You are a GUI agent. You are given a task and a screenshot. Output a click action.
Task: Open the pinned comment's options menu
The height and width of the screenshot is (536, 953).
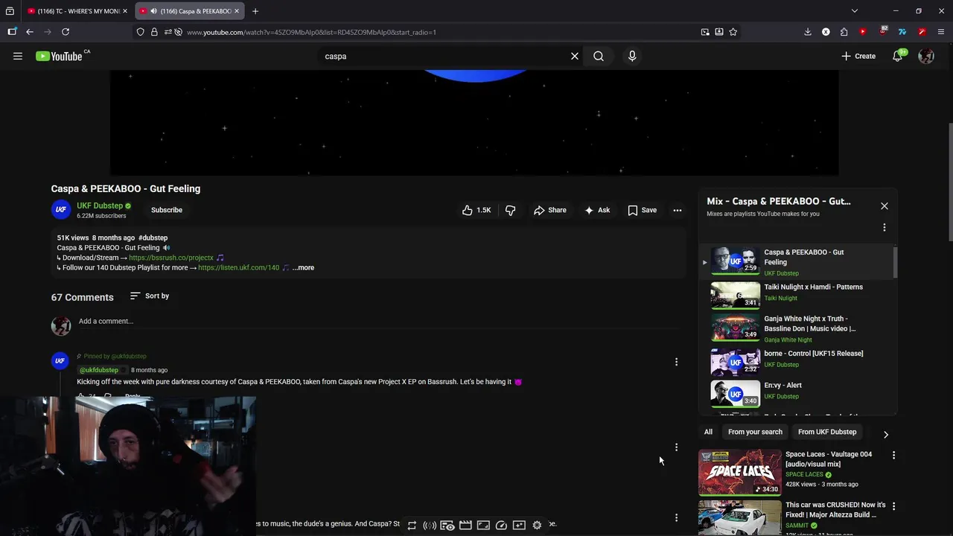pos(676,362)
